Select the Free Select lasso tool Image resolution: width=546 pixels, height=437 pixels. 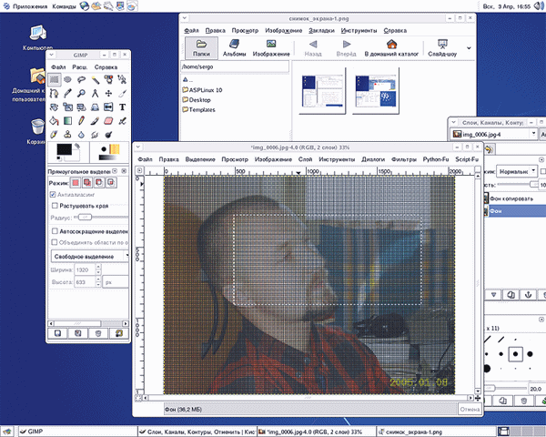81,80
